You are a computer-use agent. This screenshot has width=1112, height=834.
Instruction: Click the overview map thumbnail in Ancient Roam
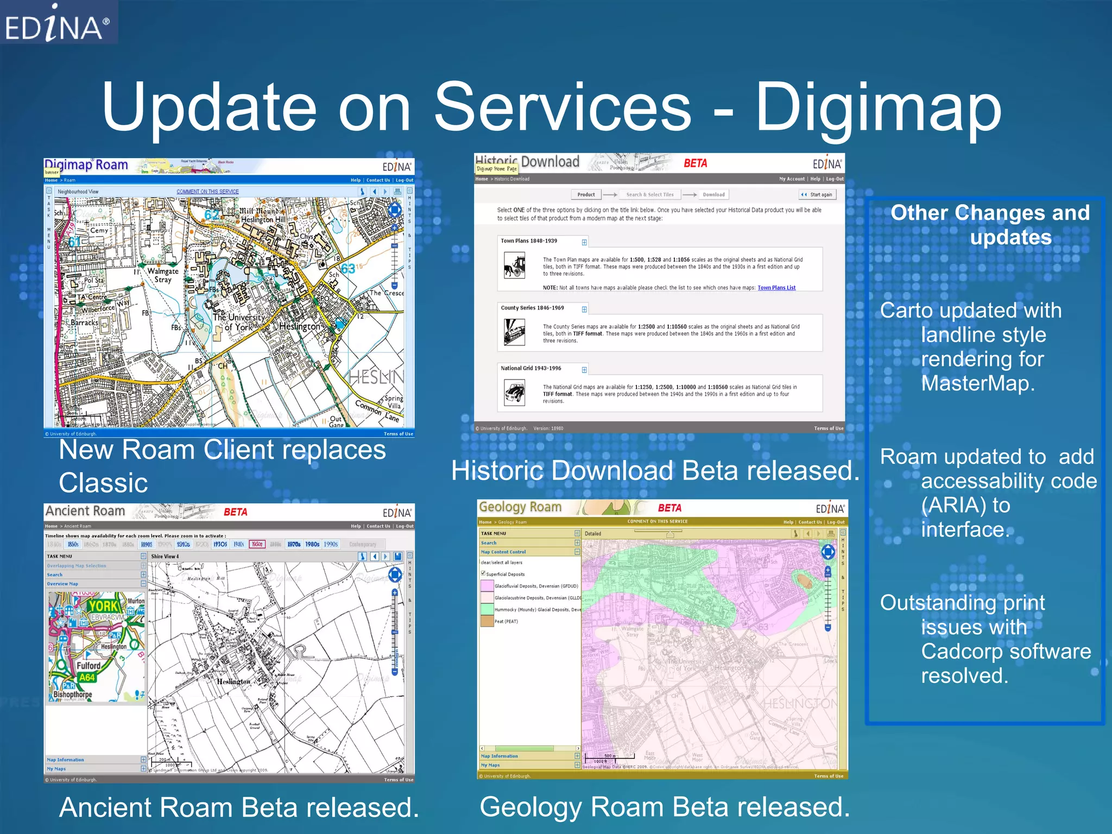97,647
